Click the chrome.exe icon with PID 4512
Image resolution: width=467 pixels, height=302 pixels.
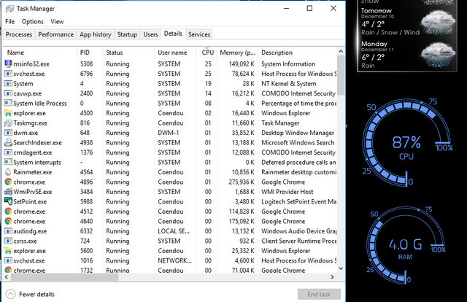[x=8, y=211]
